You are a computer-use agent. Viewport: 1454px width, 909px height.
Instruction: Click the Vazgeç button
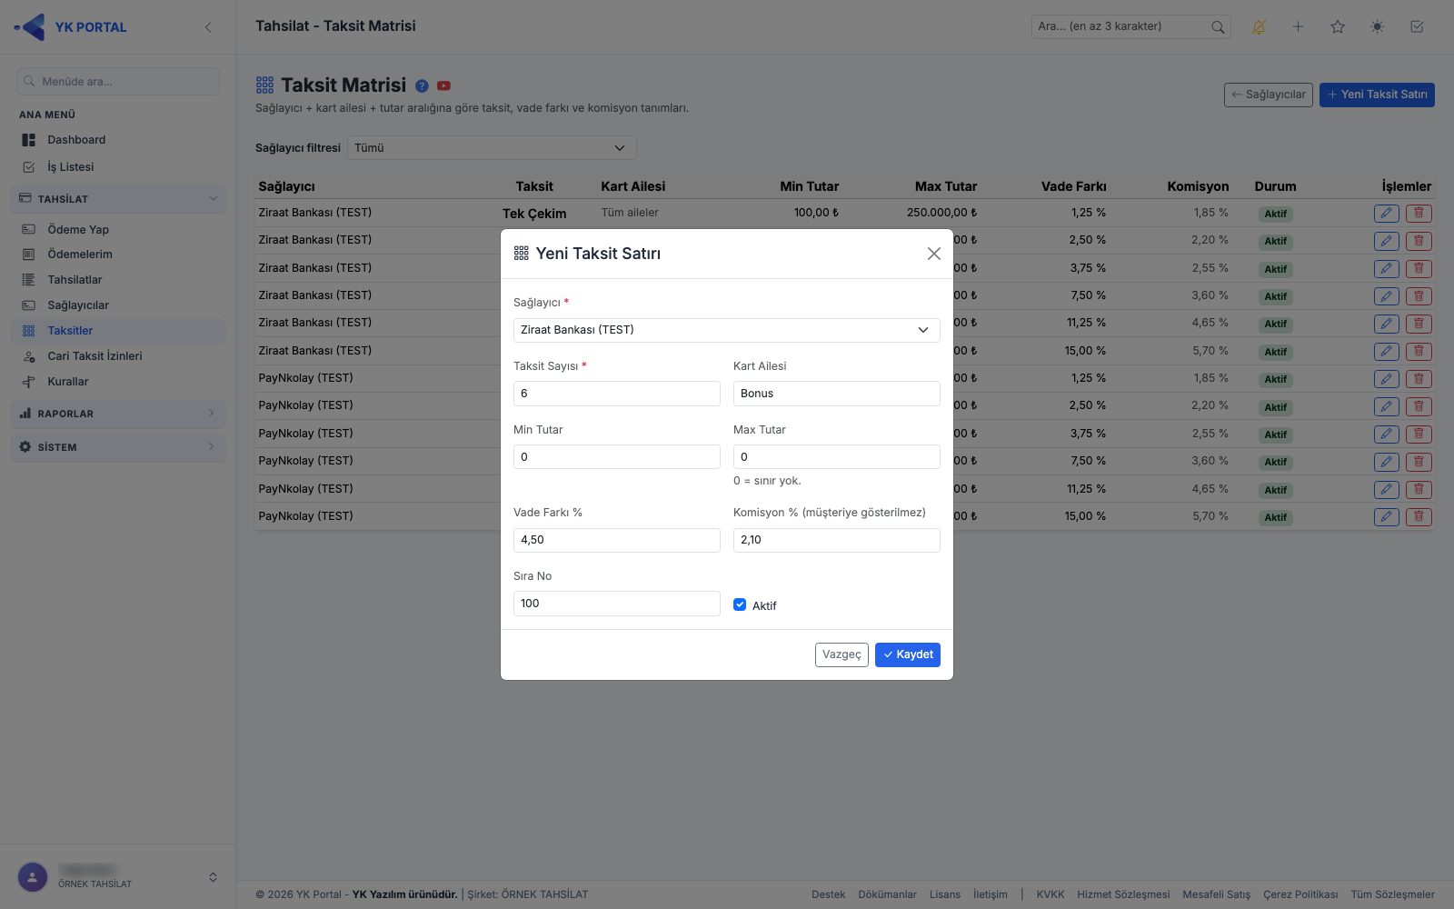coord(842,654)
